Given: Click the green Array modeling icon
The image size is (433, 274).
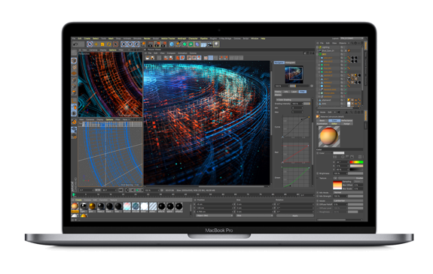Looking at the screenshot, I should (x=191, y=44).
